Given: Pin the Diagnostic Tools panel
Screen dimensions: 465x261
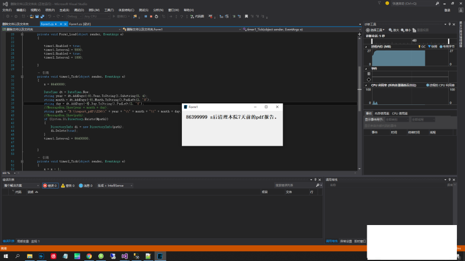Looking at the screenshot, I should 449,24.
